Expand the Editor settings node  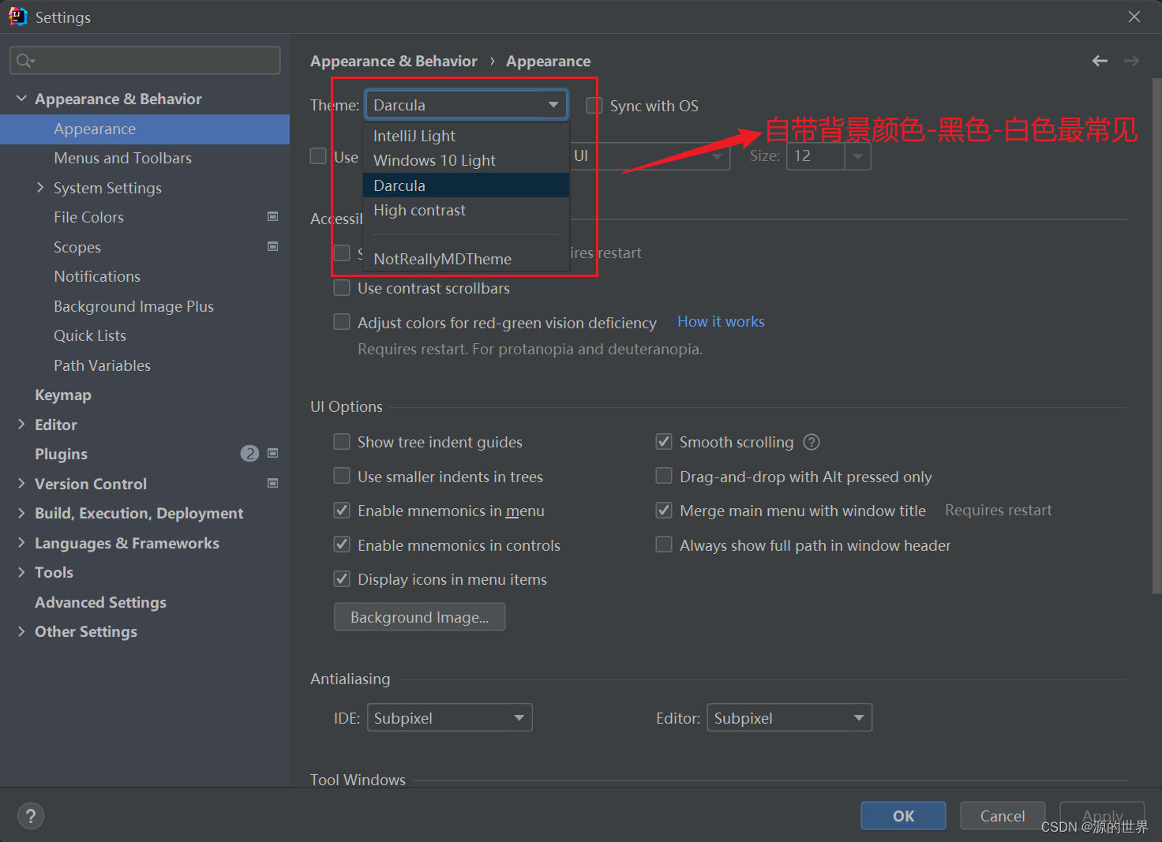coord(21,424)
